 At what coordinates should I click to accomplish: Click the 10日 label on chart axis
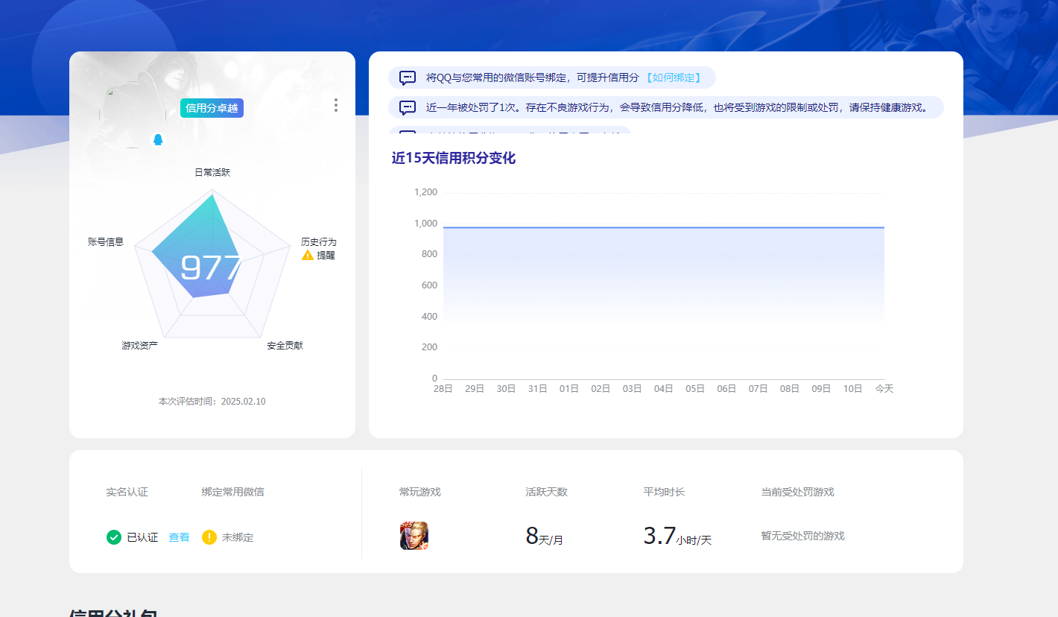point(852,389)
